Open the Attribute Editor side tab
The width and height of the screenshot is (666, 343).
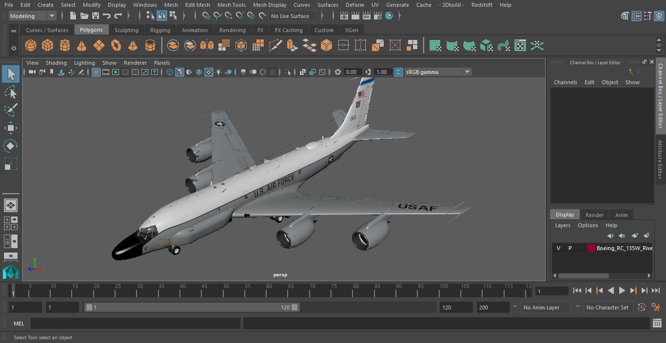[x=660, y=160]
